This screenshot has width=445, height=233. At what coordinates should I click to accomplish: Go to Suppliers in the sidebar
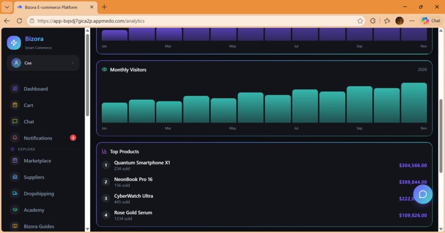tap(43, 177)
